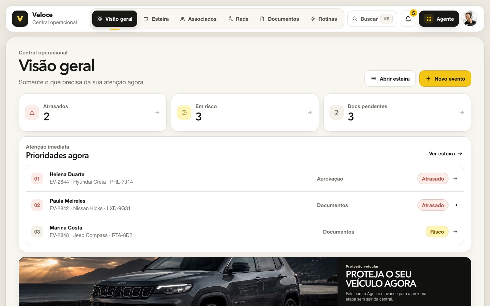Click the Buscar search field
The height and width of the screenshot is (306, 490).
[372, 19]
